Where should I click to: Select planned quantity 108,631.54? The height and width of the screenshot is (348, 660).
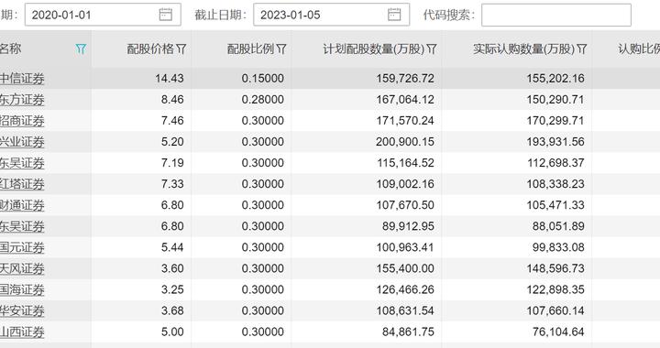405,310
